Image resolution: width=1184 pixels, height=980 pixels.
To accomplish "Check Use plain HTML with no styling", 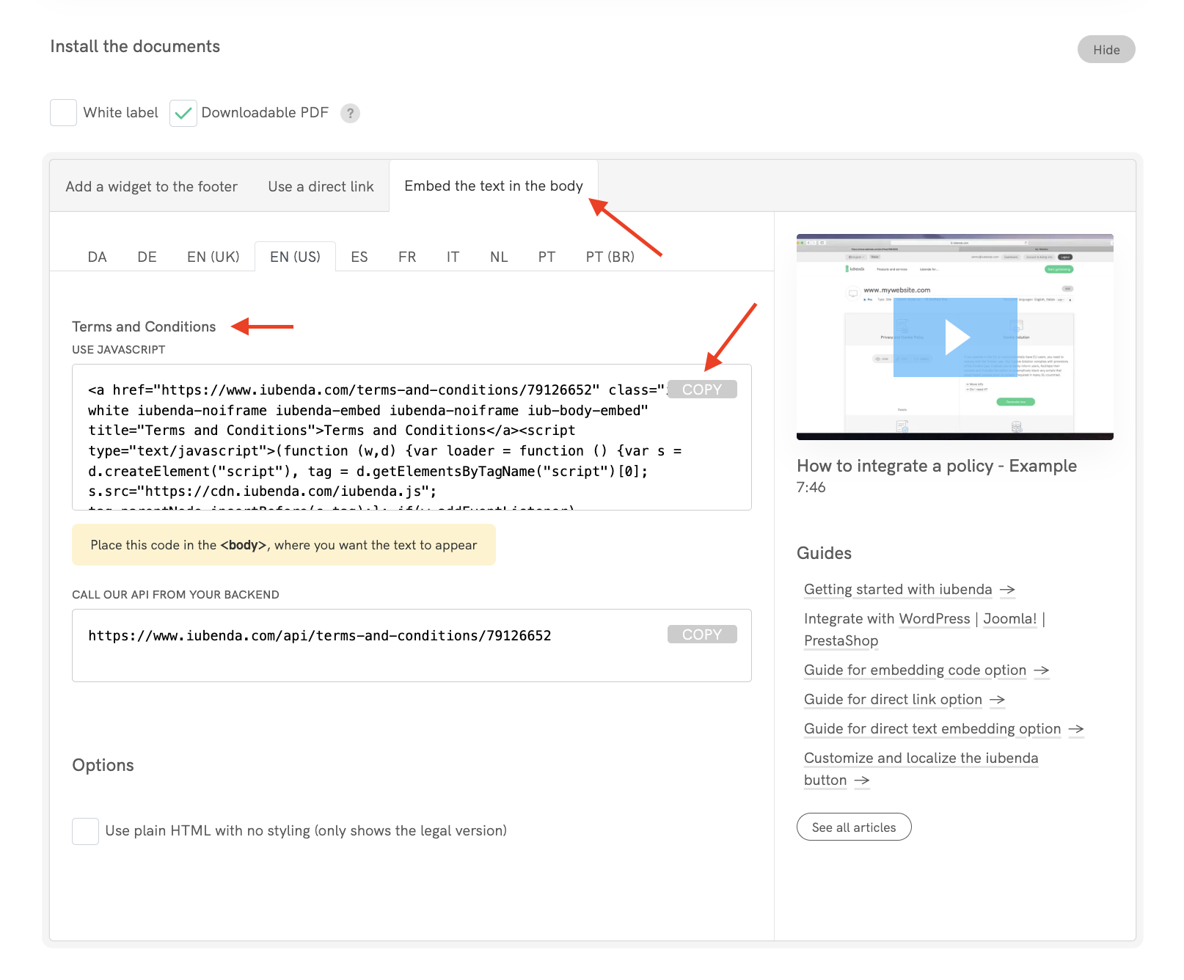I will (x=85, y=831).
